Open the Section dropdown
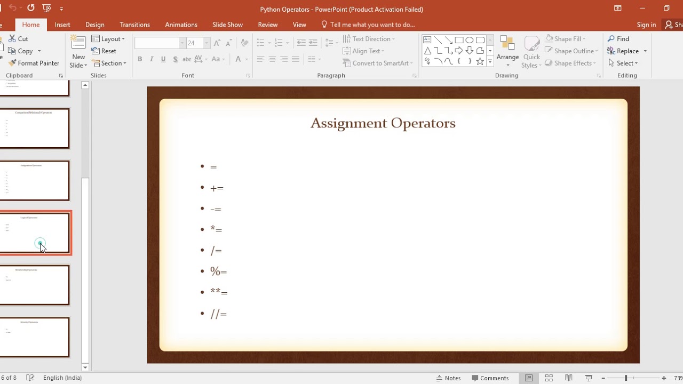683x384 pixels. pos(109,63)
